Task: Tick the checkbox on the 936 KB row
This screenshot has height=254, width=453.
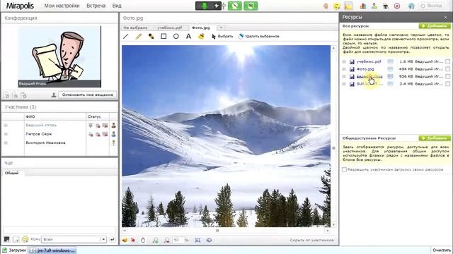Action: pyautogui.click(x=447, y=77)
